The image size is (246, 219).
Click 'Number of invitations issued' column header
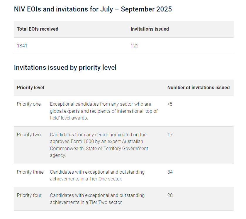pyautogui.click(x=198, y=87)
